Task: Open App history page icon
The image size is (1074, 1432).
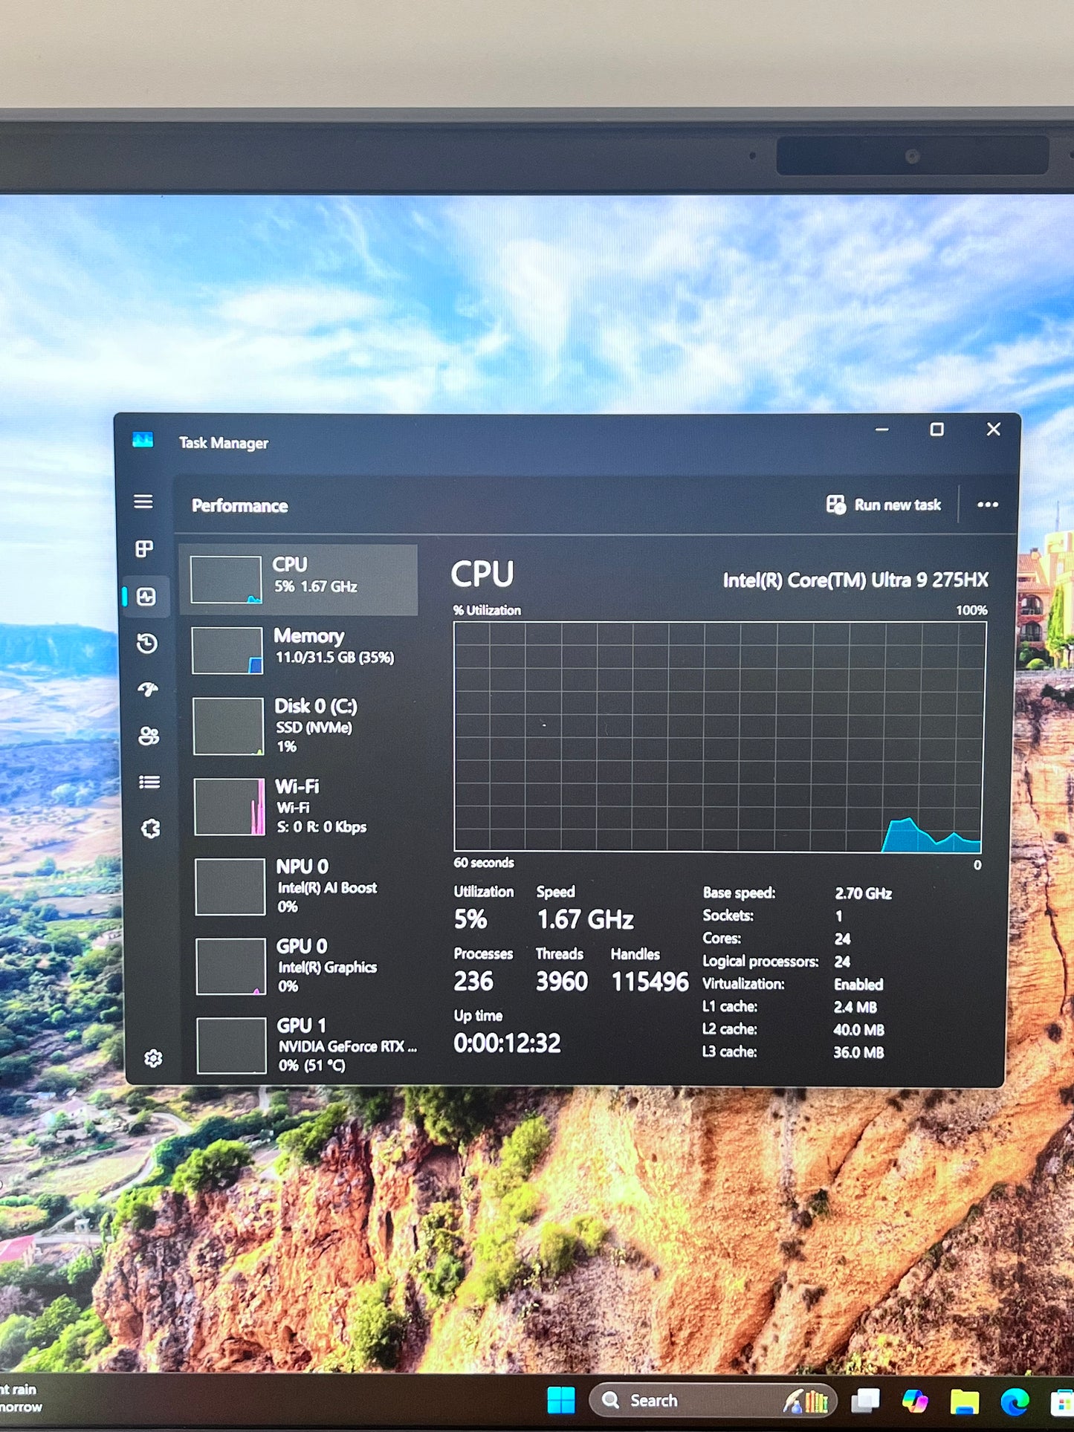Action: (x=147, y=643)
